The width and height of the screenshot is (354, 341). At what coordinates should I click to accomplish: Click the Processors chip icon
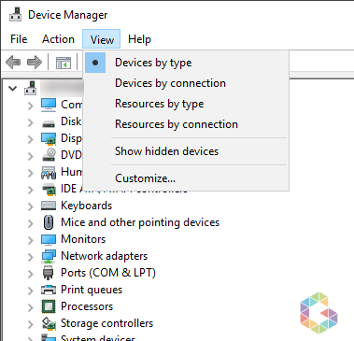coord(49,306)
